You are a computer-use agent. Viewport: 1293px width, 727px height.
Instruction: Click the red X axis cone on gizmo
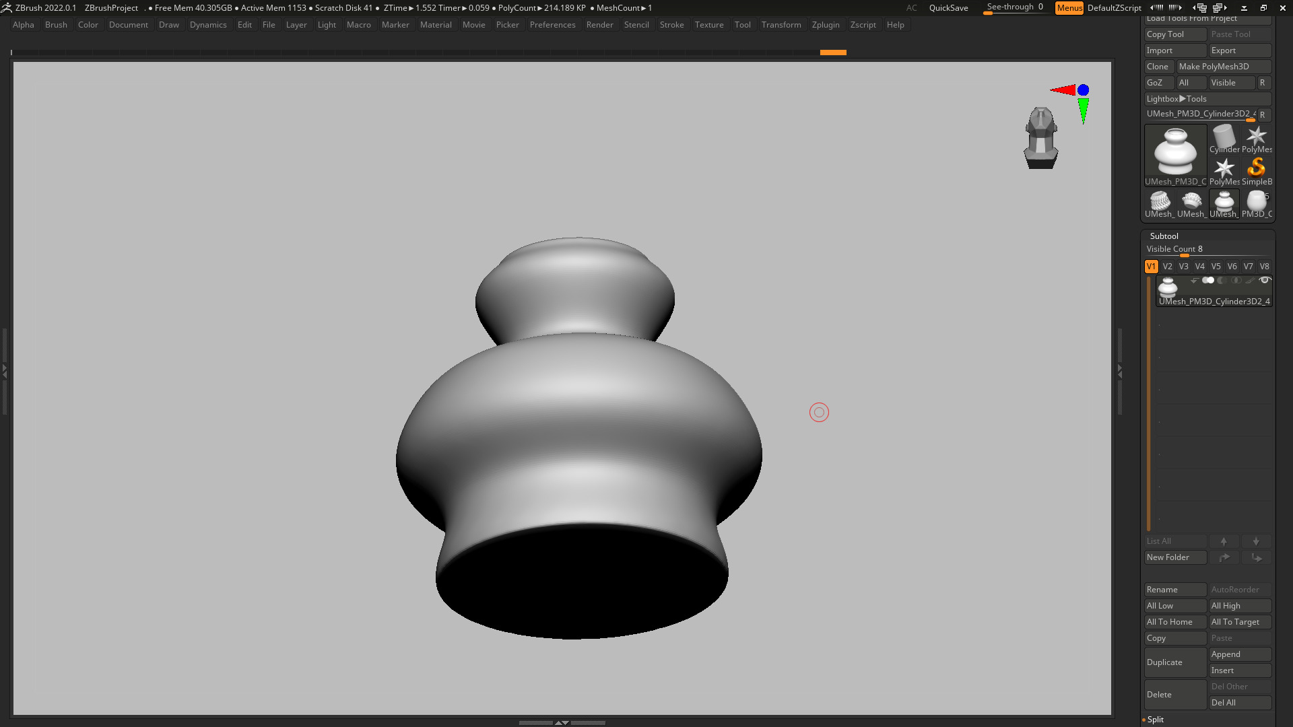[x=1063, y=90]
